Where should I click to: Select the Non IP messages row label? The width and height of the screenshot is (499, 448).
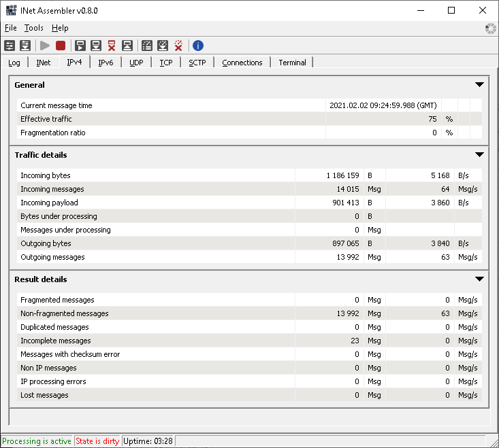(x=48, y=368)
